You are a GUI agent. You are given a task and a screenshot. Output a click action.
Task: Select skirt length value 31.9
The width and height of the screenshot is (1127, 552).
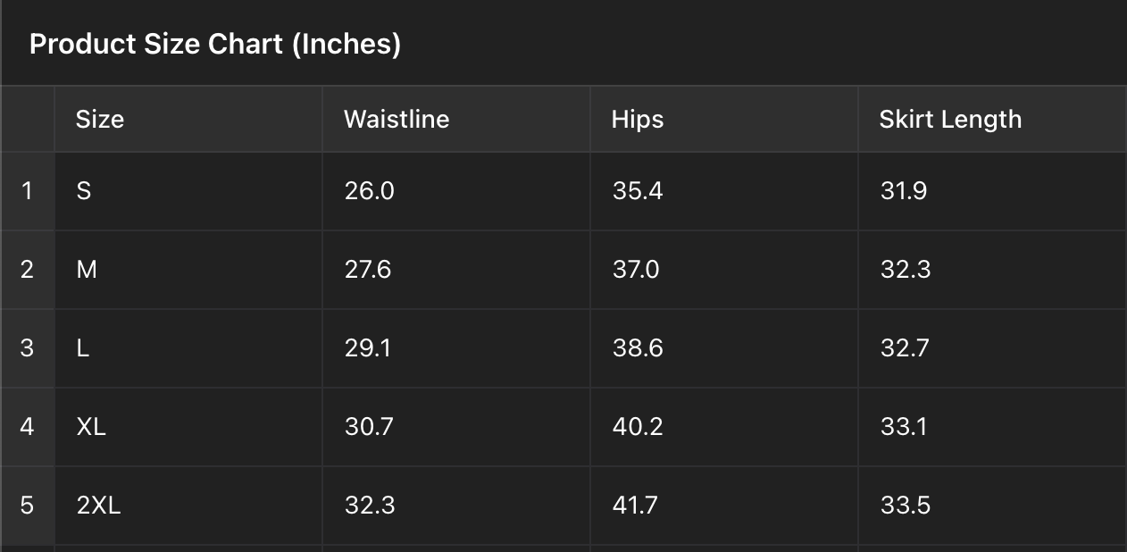[x=904, y=191]
